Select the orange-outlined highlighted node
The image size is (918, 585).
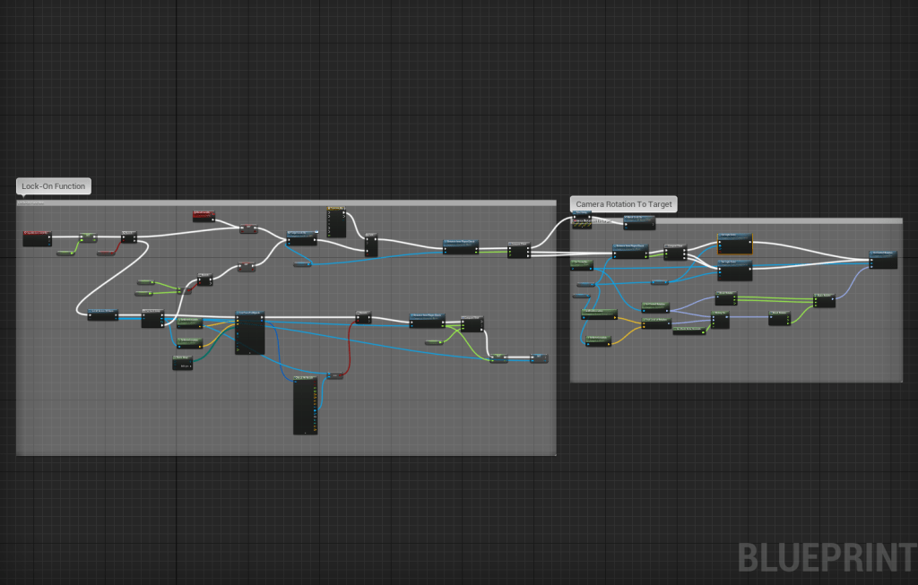[734, 243]
